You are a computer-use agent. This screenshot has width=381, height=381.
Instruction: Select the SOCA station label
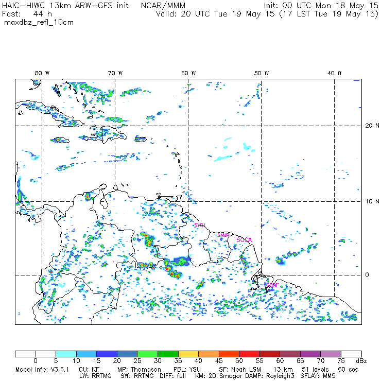[244, 240]
